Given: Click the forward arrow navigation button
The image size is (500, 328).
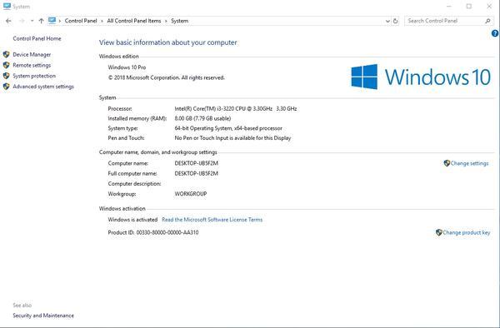Looking at the screenshot, I should 22,21.
